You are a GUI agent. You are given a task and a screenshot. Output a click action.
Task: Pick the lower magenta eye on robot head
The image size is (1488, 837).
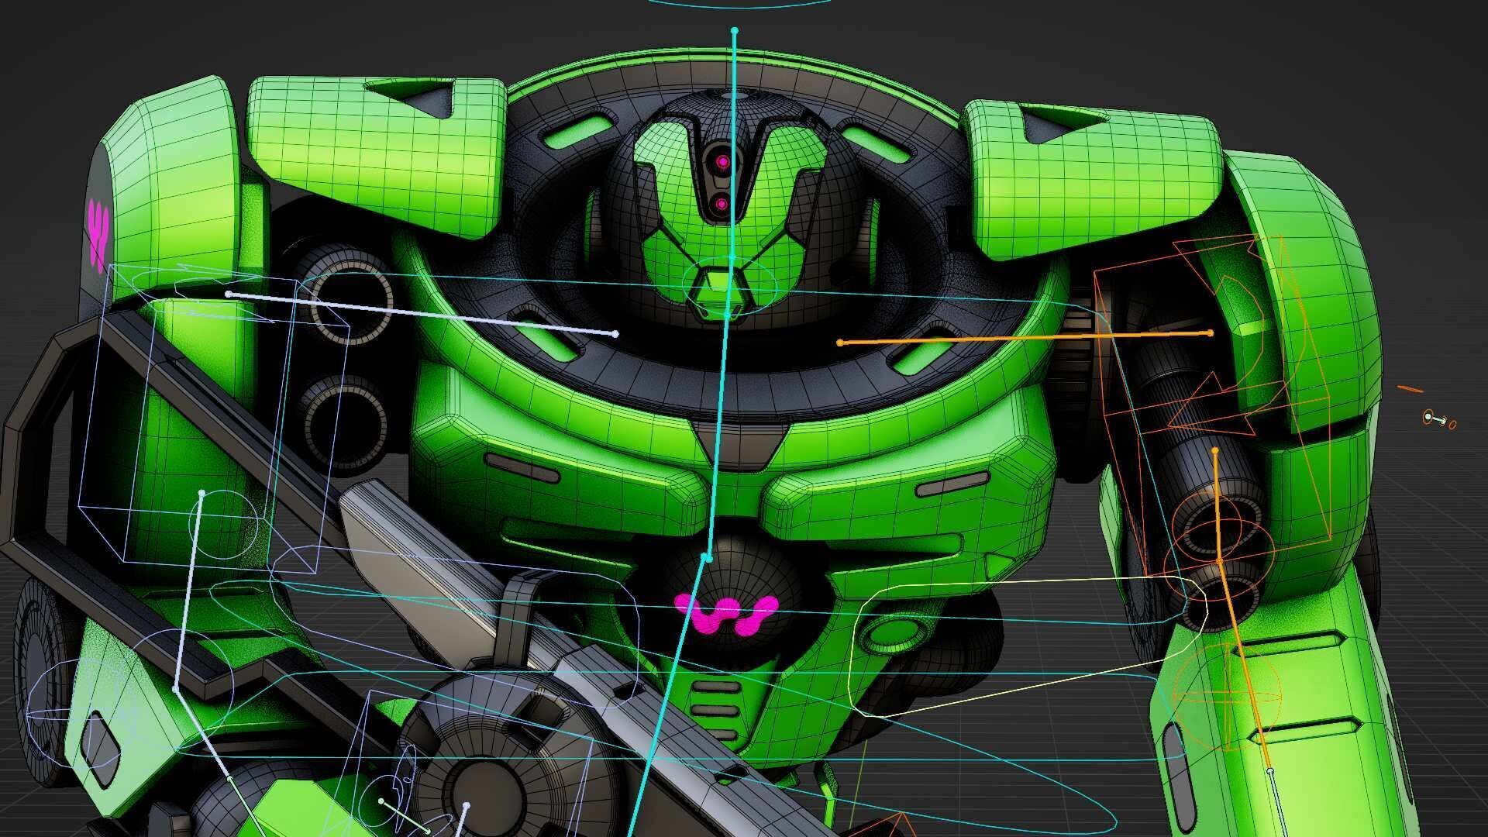pos(722,205)
